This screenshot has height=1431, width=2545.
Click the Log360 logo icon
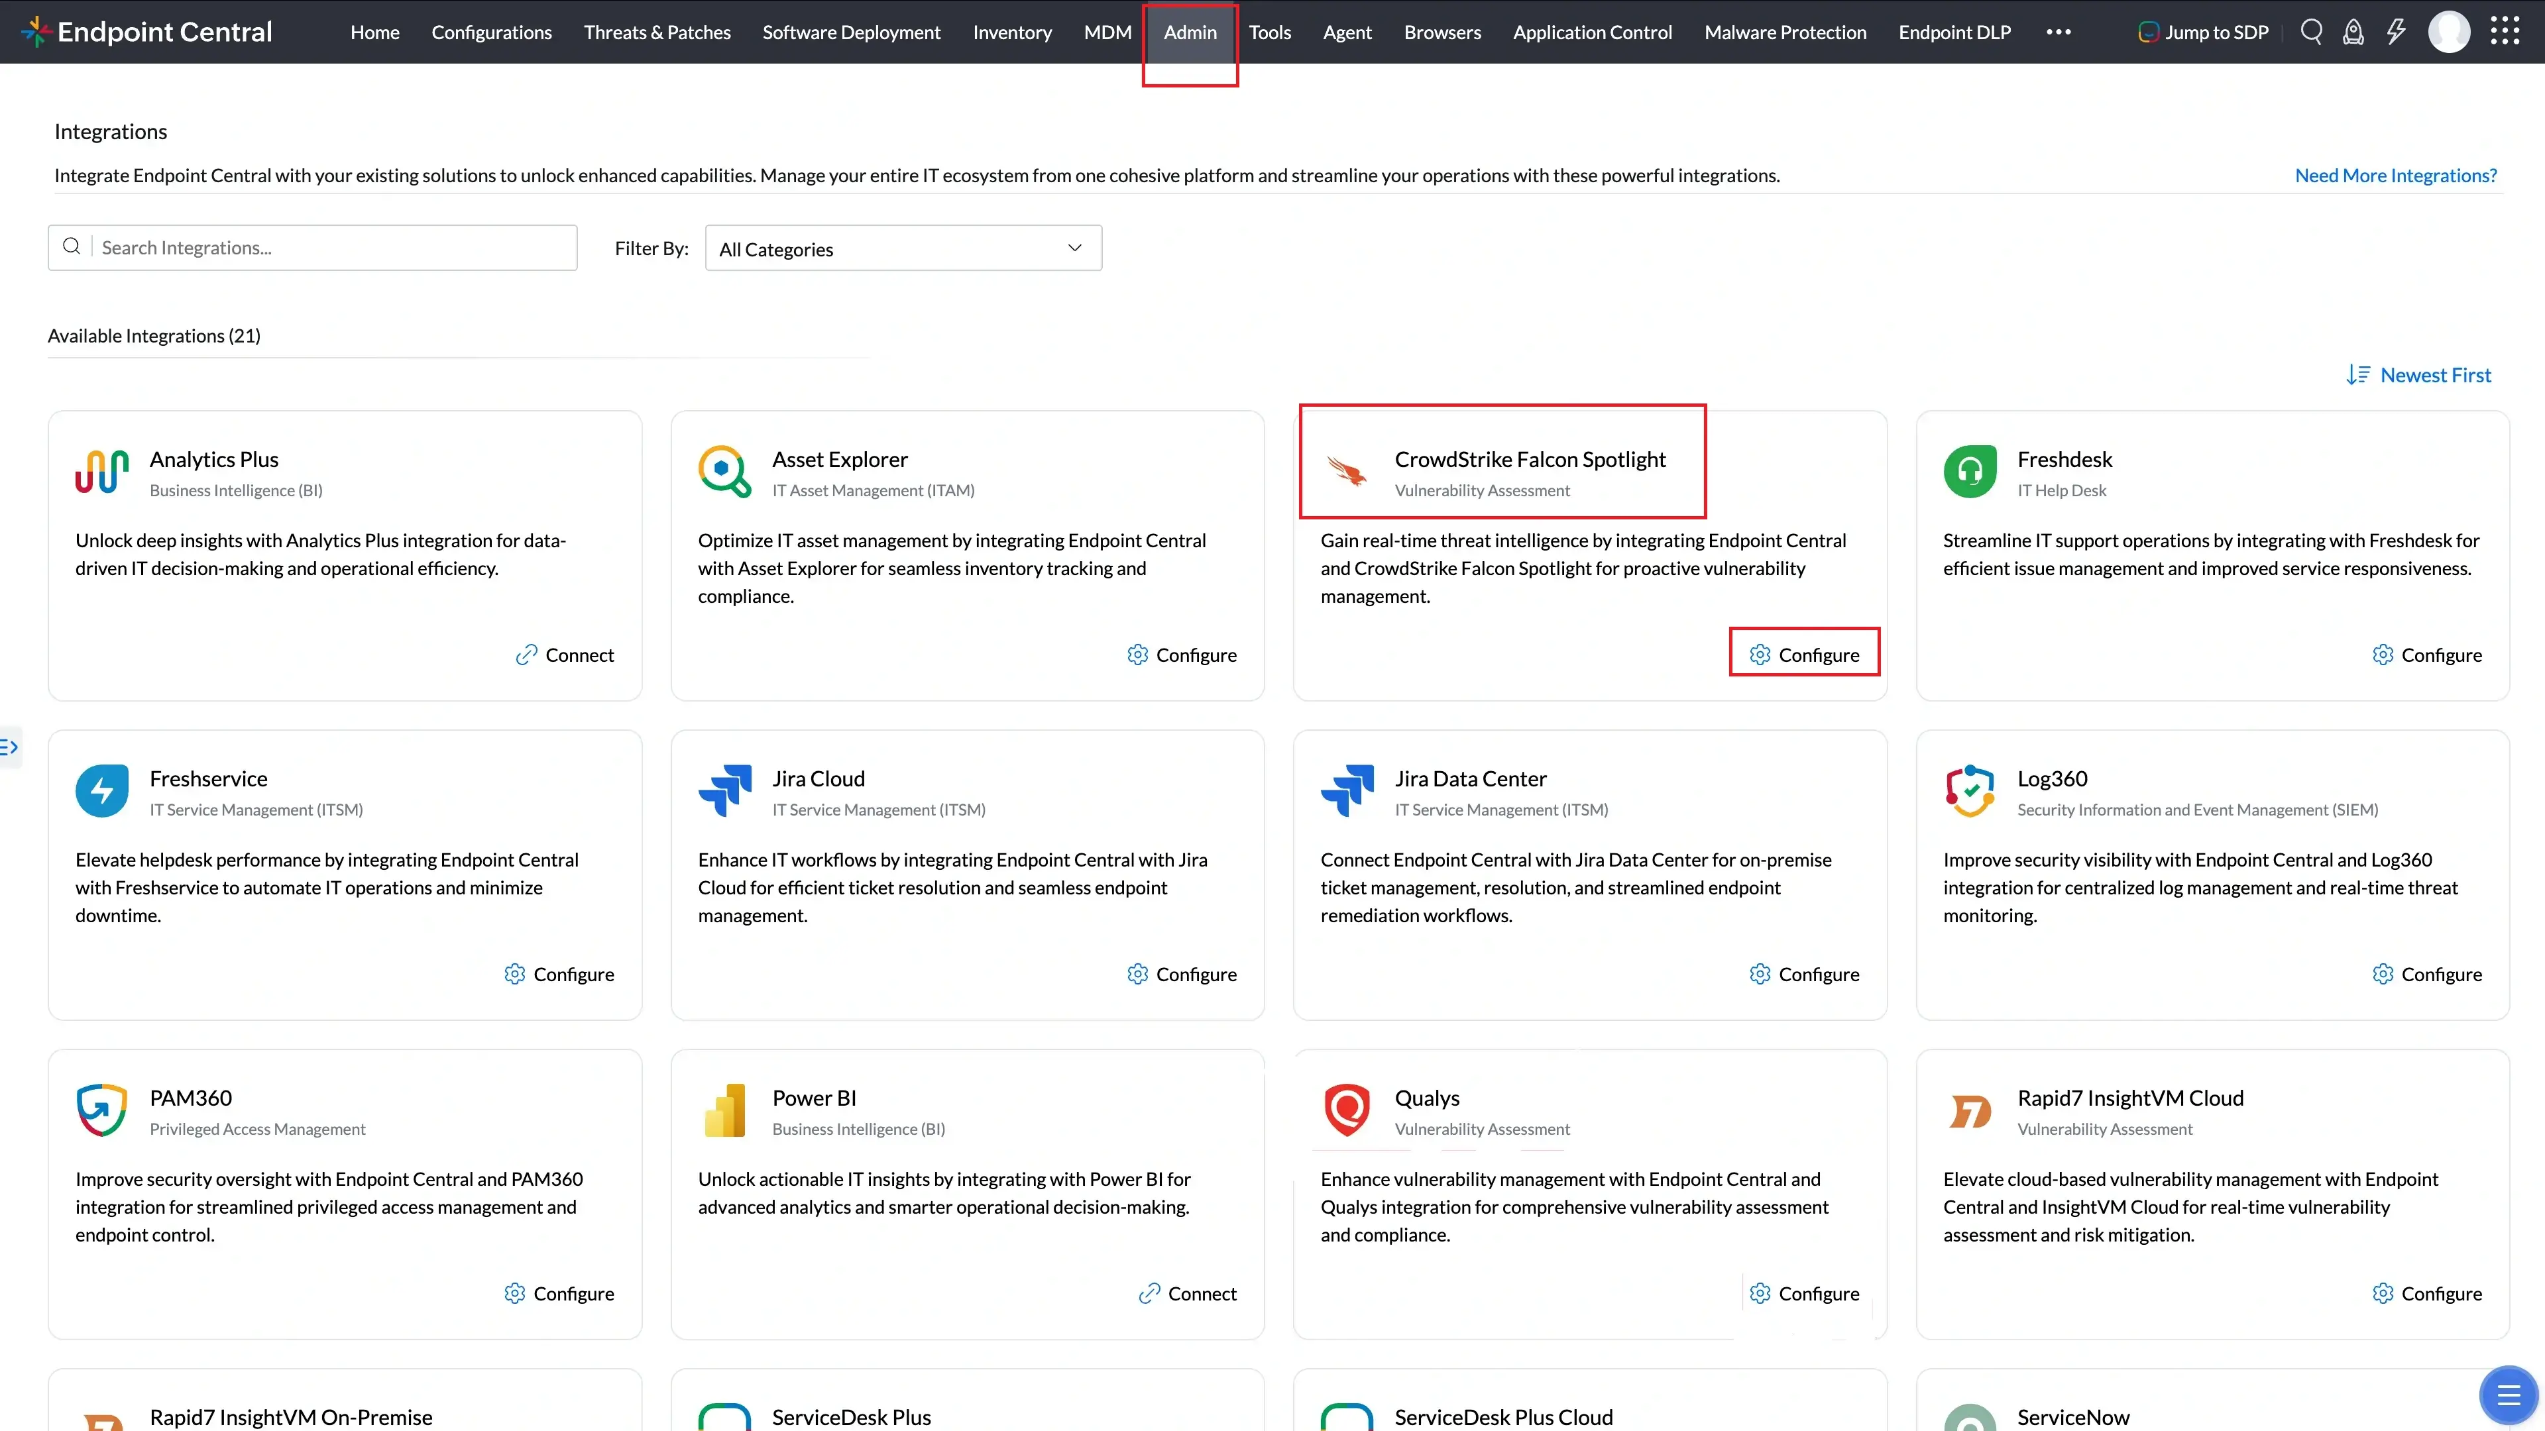[x=1970, y=790]
